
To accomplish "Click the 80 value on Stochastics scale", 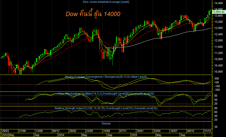I will tap(216, 96).
